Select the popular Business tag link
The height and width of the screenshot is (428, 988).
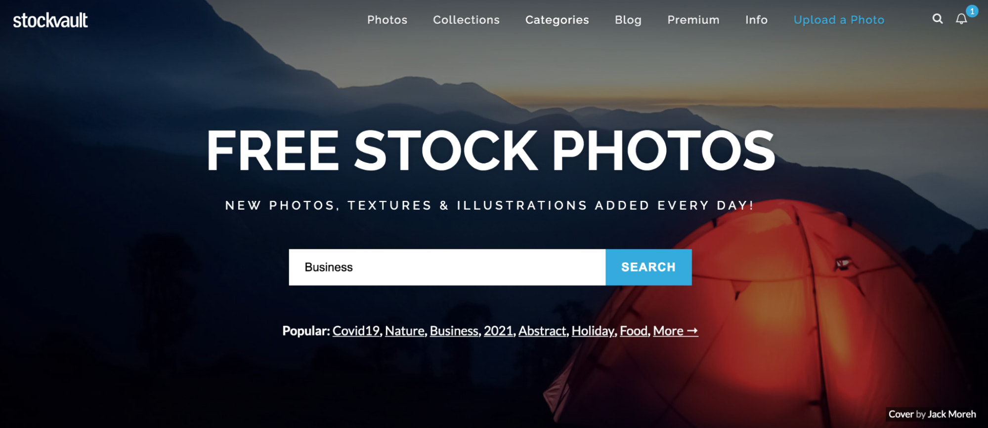click(x=454, y=331)
